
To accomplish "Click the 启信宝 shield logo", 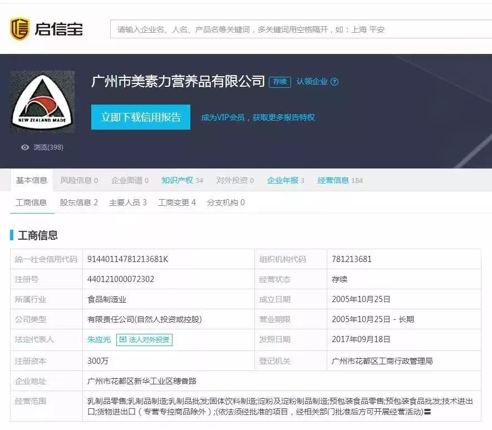I will 20,29.
